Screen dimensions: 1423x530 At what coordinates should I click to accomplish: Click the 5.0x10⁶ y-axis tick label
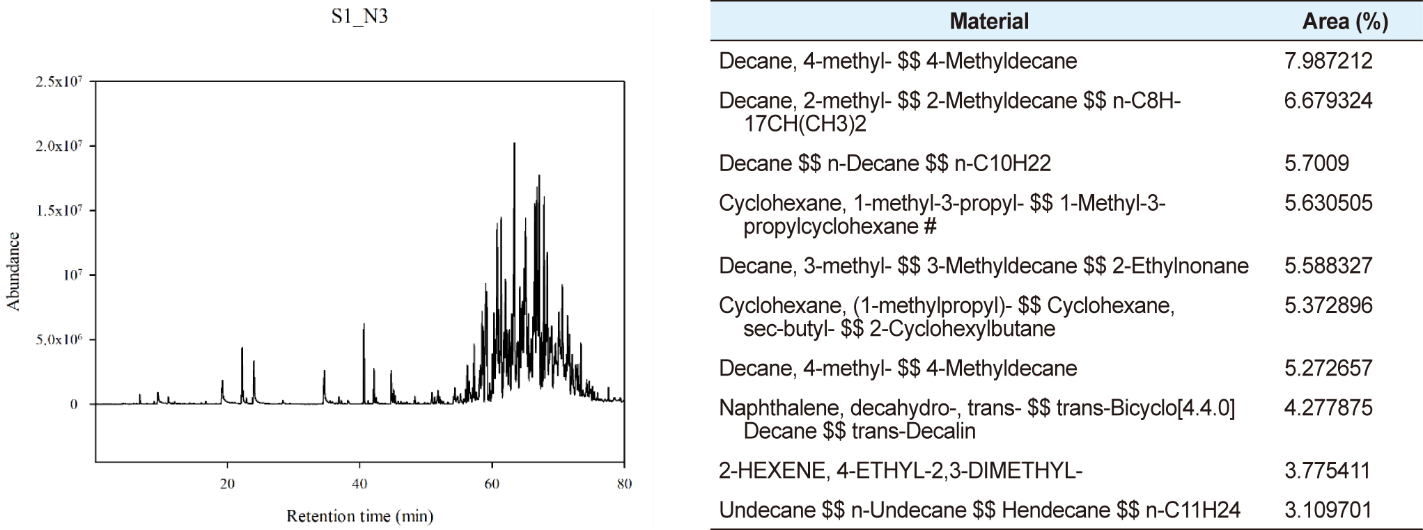59,339
